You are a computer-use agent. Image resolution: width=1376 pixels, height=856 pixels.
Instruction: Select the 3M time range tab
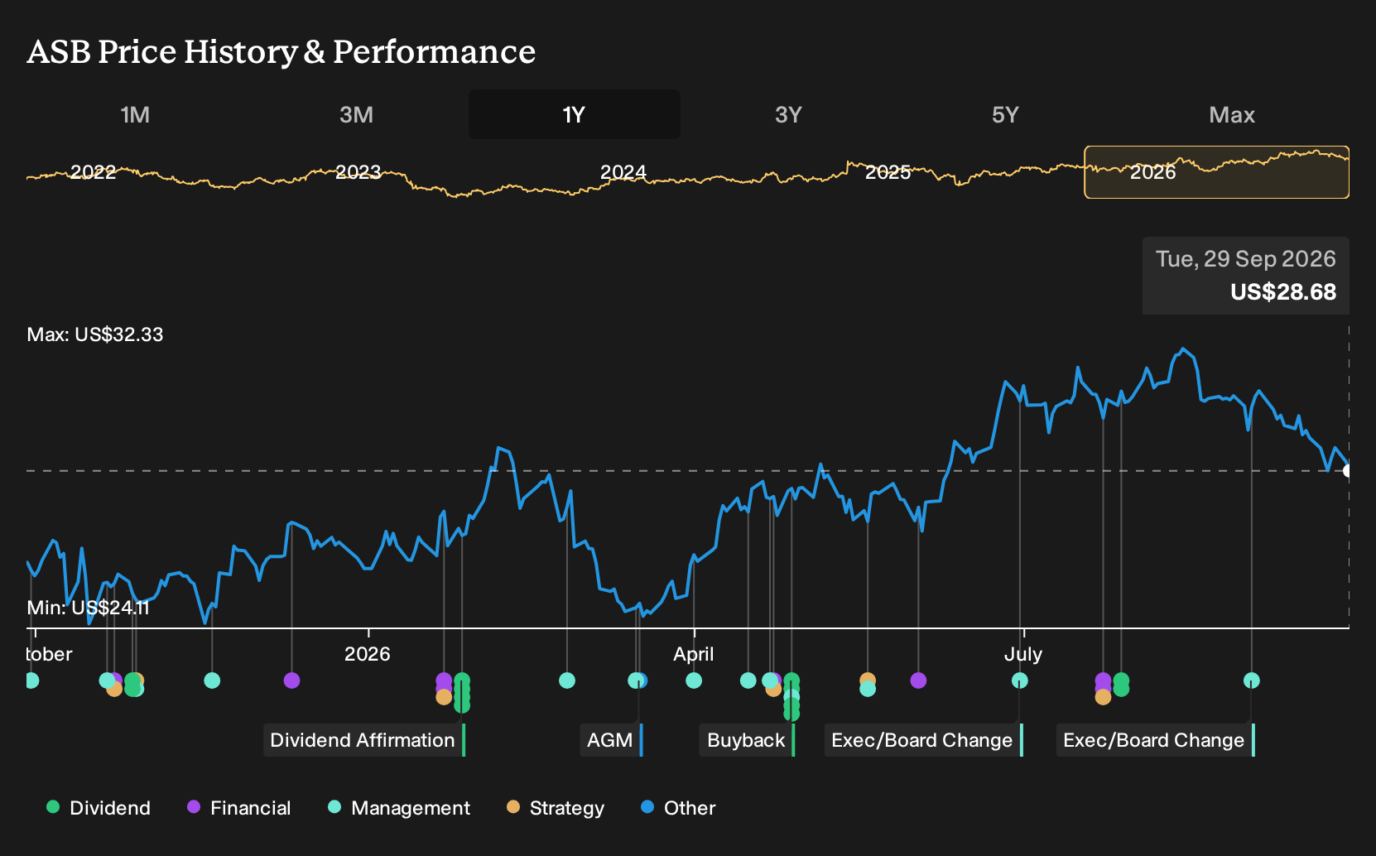pyautogui.click(x=356, y=114)
